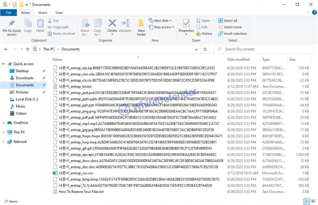Select the 내문서_entrap_pdf.pdf encrypted file
This screenshot has width=318, height=205.
coord(137,118)
